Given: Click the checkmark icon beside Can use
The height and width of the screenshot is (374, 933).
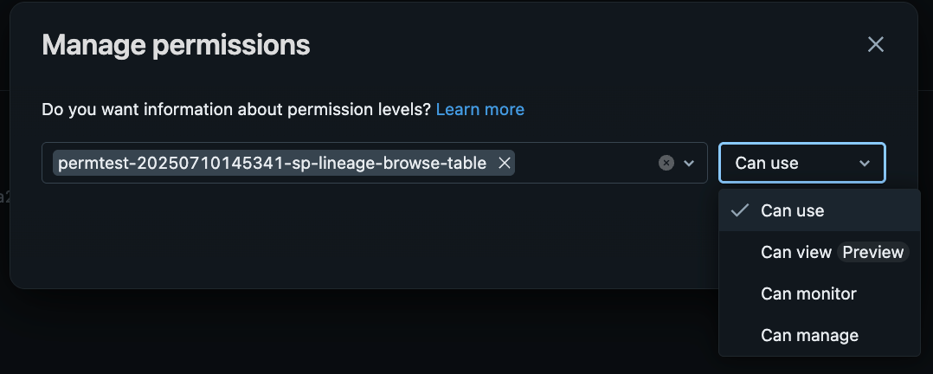Looking at the screenshot, I should [740, 210].
